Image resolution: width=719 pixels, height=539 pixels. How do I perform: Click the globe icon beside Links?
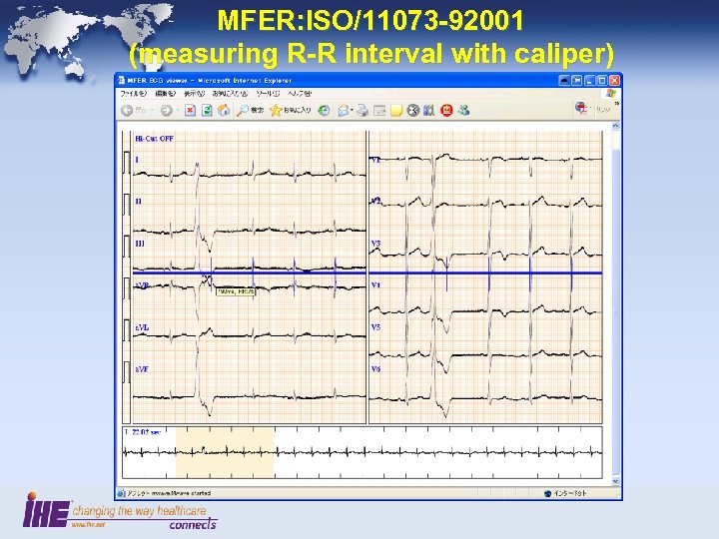click(581, 108)
